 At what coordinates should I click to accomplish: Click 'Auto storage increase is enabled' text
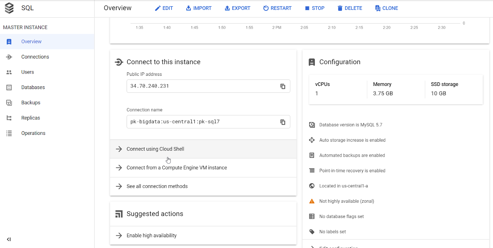(x=352, y=140)
